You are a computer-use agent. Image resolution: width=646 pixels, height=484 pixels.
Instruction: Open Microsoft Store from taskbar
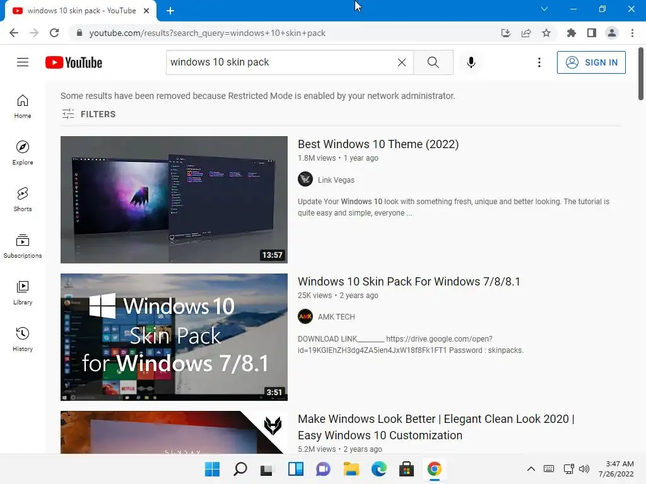tap(406, 469)
